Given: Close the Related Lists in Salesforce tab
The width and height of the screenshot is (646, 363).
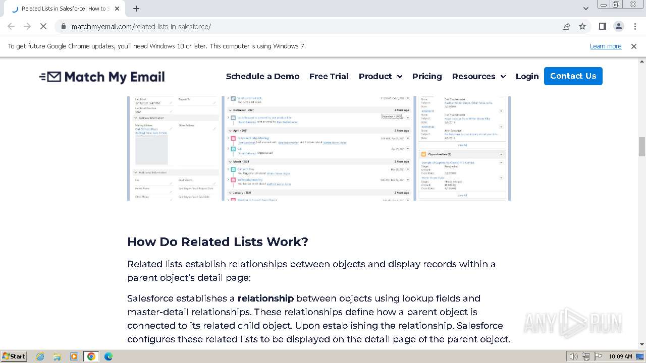Looking at the screenshot, I should (x=117, y=9).
